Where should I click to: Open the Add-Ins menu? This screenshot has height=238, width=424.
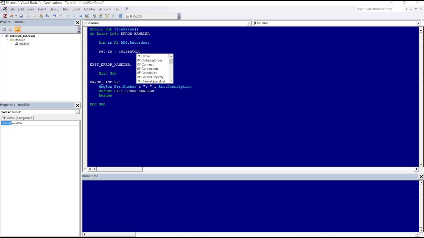89,9
